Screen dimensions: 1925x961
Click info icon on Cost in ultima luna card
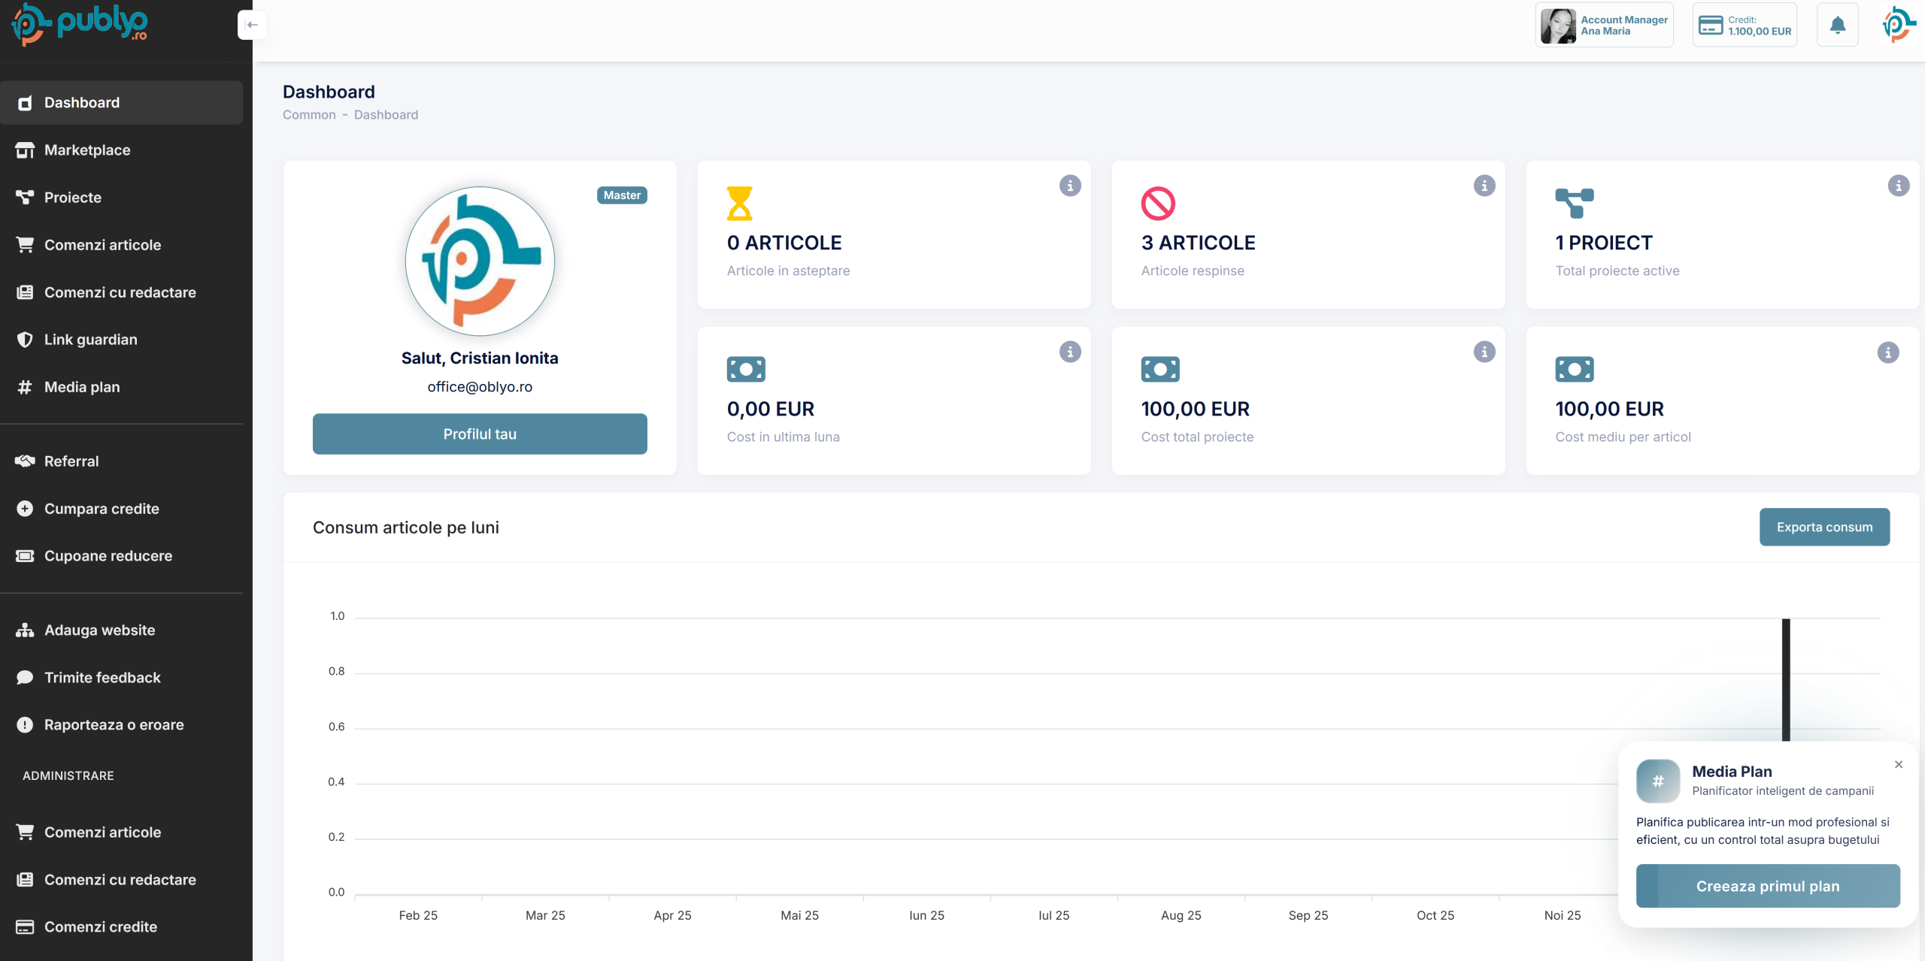click(1069, 352)
